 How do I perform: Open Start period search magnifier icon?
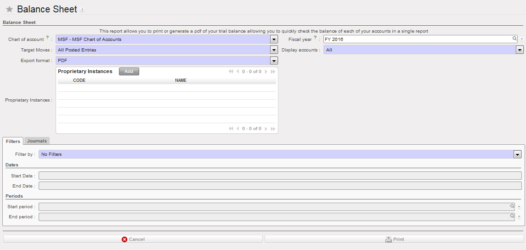tap(512, 206)
